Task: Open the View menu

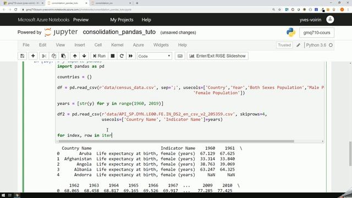Action: pos(61,45)
